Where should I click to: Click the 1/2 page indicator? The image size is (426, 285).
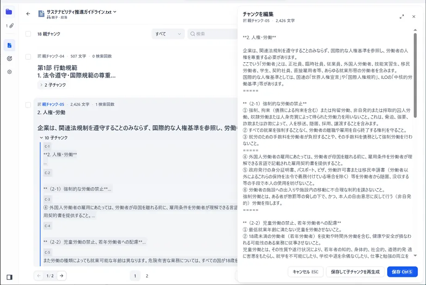50,276
